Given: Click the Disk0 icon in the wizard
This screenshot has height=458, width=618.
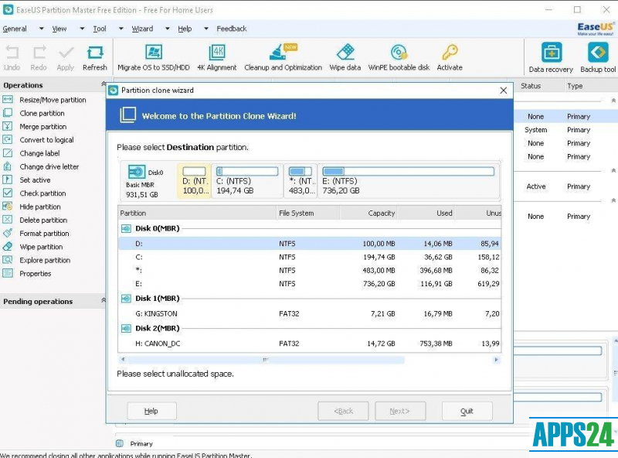Looking at the screenshot, I should pos(137,173).
